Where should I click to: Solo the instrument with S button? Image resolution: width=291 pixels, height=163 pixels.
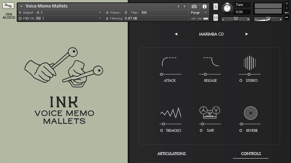tap(216, 7)
